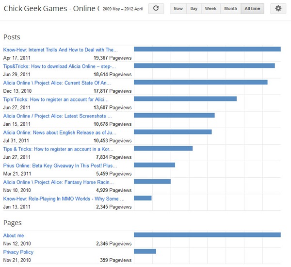Open the settings gear icon

pos(278,9)
